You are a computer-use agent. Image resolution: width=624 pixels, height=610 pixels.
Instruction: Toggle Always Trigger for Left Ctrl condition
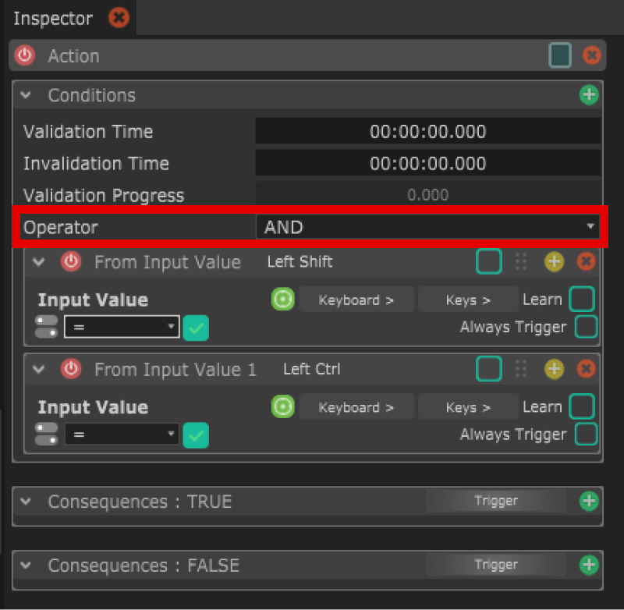(586, 434)
